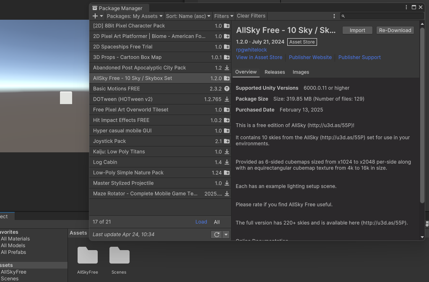Open the Scenes folder thumbnail
The width and height of the screenshot is (429, 282).
[x=119, y=256]
